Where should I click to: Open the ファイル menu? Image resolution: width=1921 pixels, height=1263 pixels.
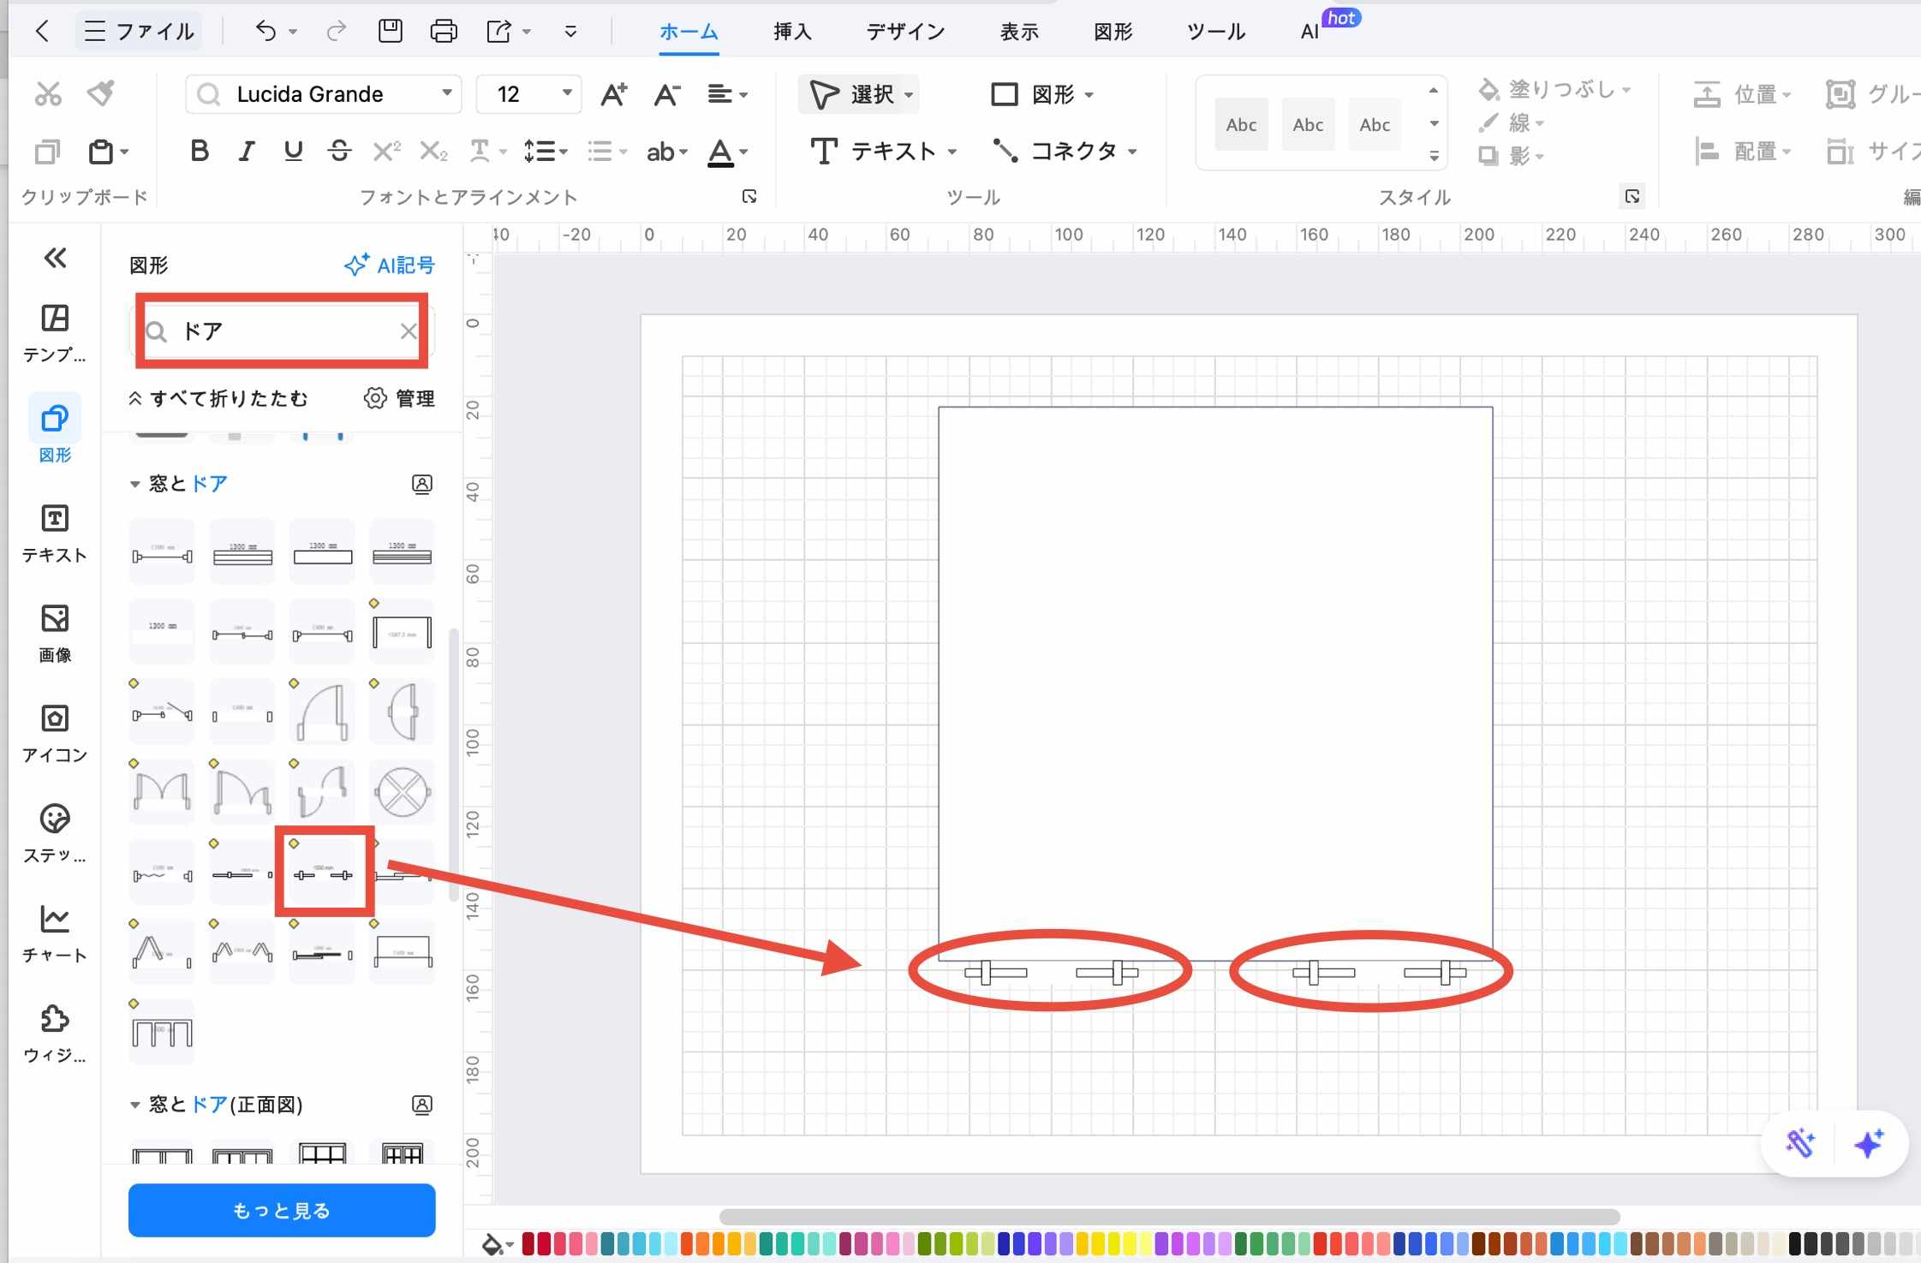140,32
